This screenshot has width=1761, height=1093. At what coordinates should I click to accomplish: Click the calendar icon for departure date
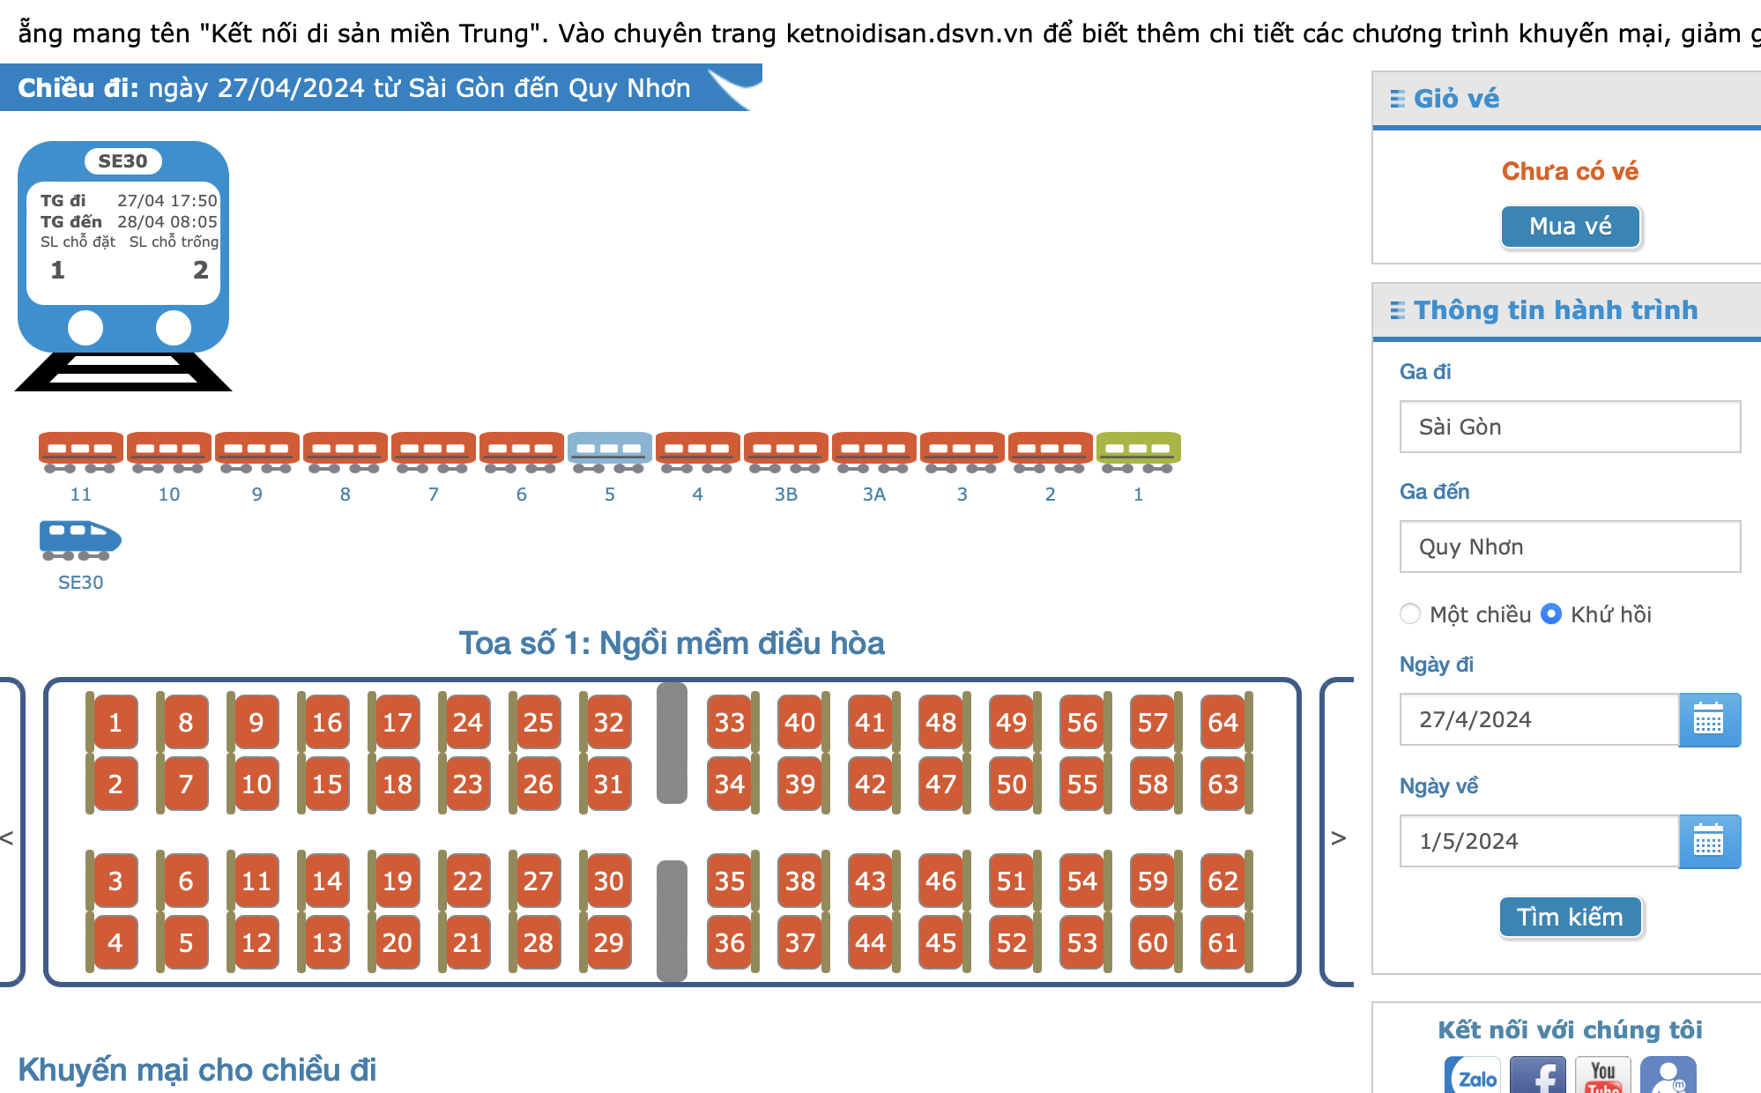pyautogui.click(x=1709, y=719)
